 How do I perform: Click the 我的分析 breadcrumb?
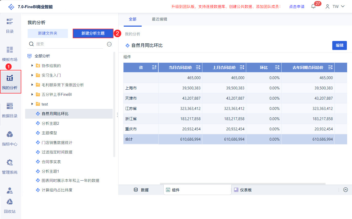click(x=133, y=34)
